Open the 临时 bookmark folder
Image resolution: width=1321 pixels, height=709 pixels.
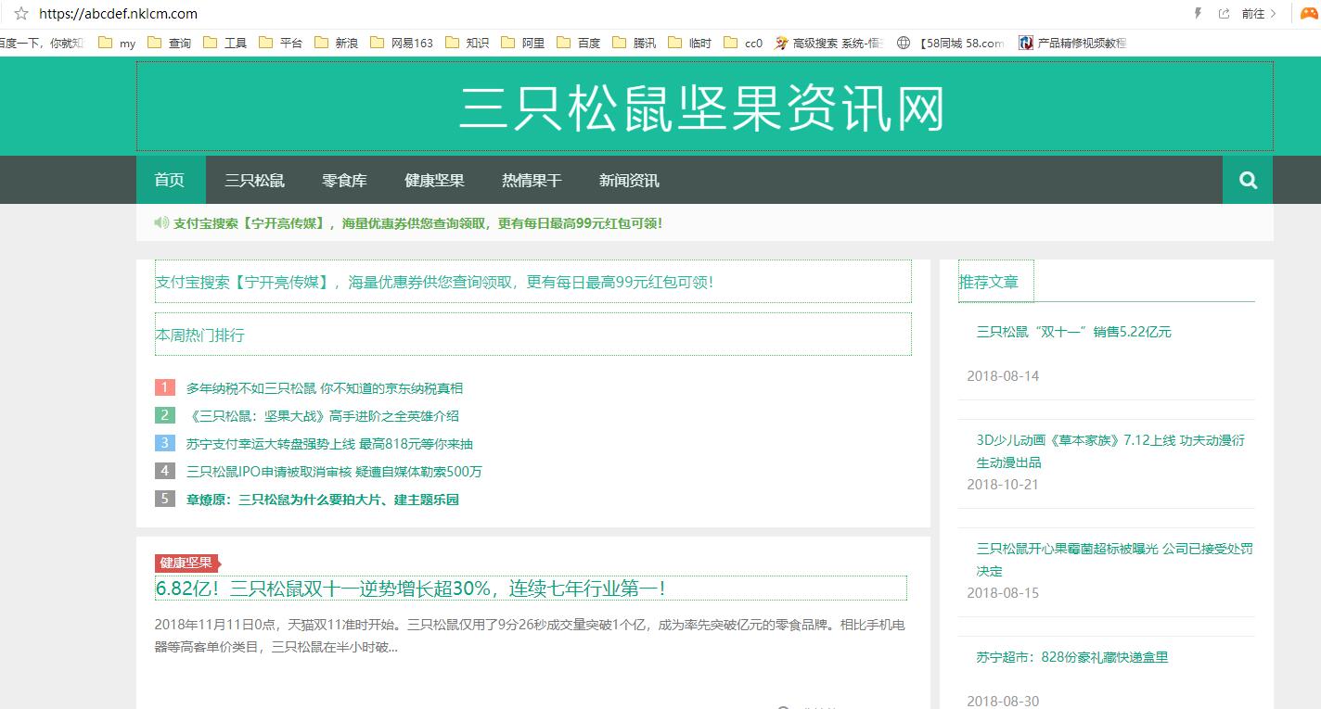coord(690,43)
